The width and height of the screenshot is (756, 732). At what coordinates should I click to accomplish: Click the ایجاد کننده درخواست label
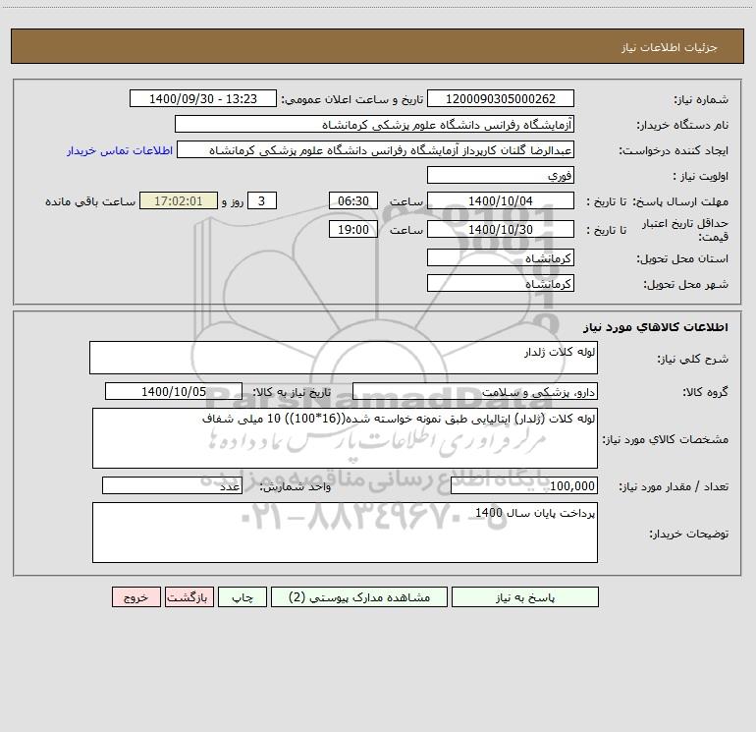point(674,151)
